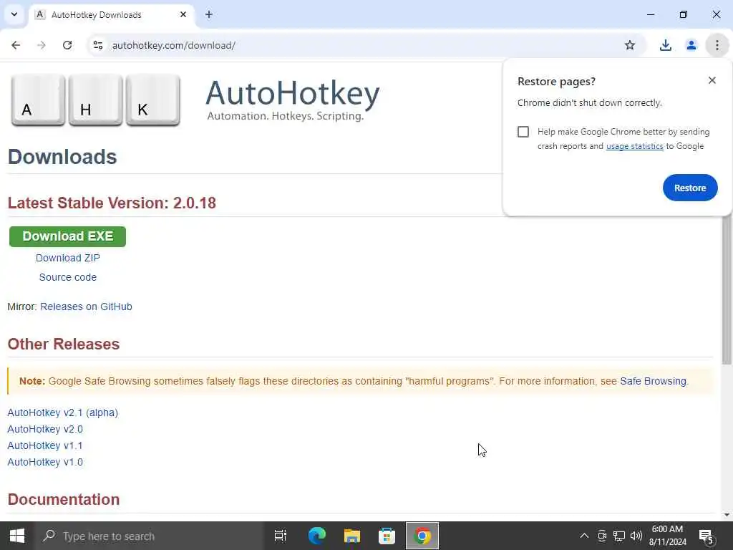The image size is (733, 550).
Task: Open Releases on GitHub mirror link
Action: [86, 307]
